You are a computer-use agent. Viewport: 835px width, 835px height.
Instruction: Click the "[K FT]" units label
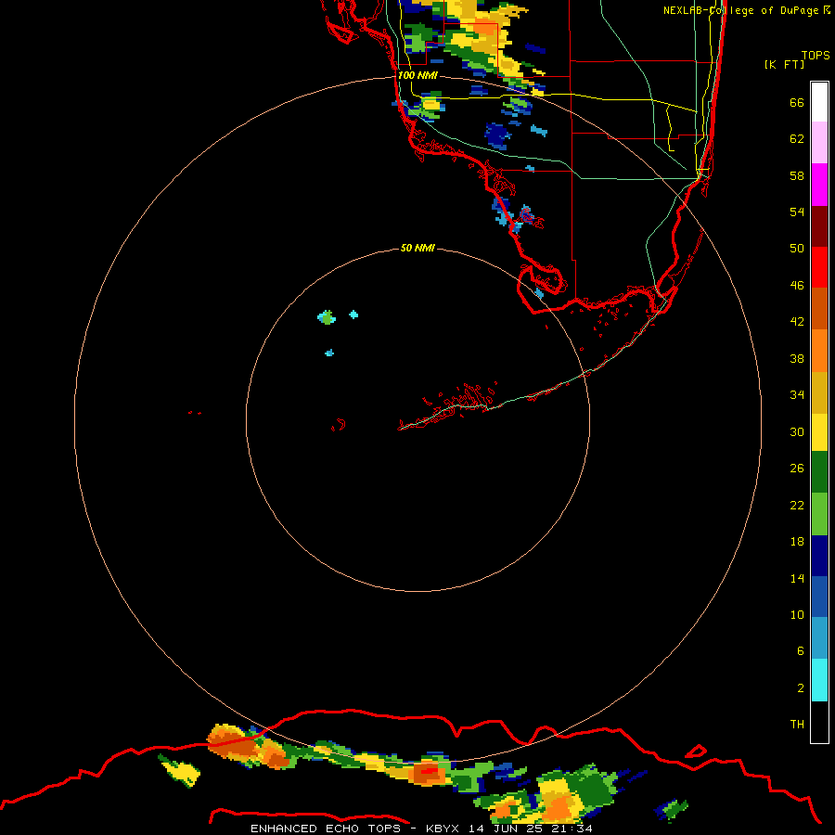point(784,64)
